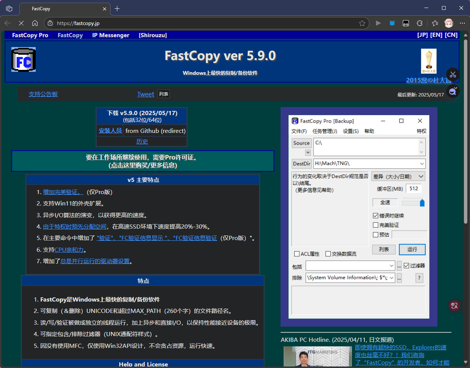This screenshot has height=368, width=470.
Task: Open the browser workspaces icon left of the tab
Action: pyautogui.click(x=9, y=8)
